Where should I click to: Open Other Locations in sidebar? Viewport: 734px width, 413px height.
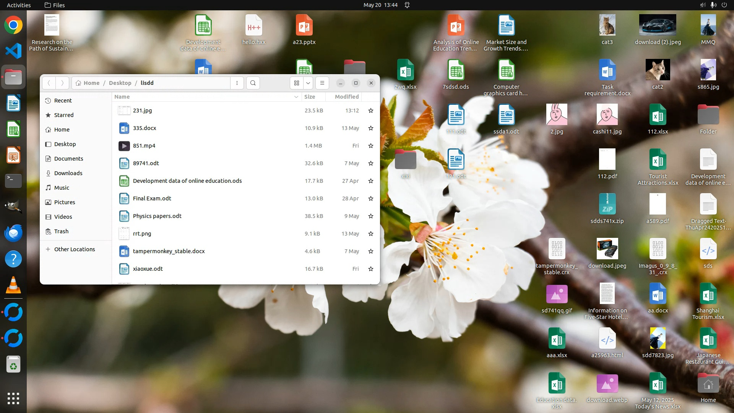click(x=75, y=249)
